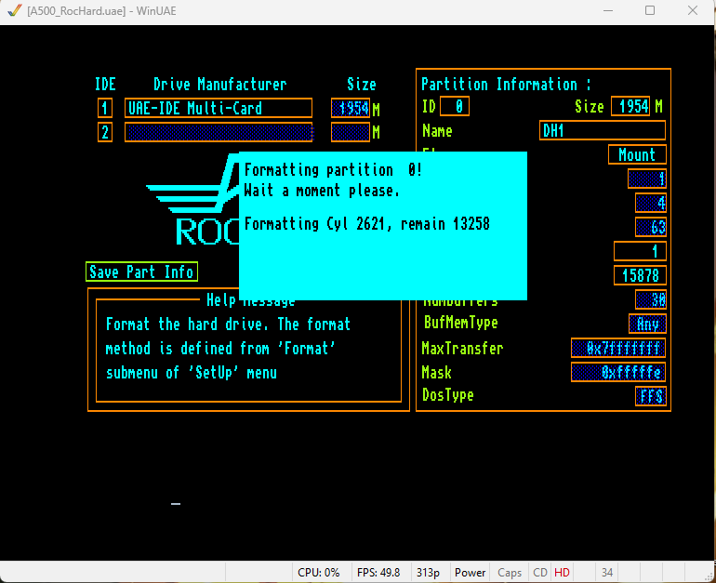This screenshot has width=716, height=583.
Task: Select the UAE-IDE Multi-Card drive entry
Action: point(219,108)
